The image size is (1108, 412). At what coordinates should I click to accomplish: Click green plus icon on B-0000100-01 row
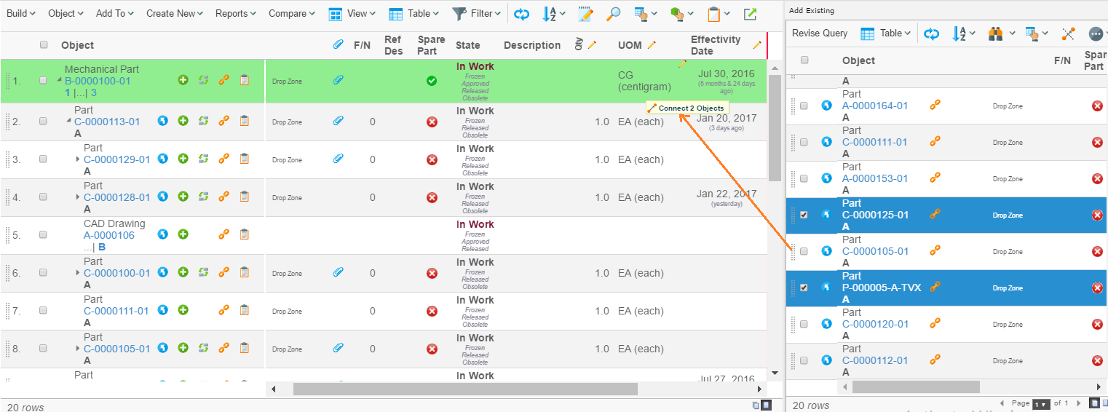(183, 80)
